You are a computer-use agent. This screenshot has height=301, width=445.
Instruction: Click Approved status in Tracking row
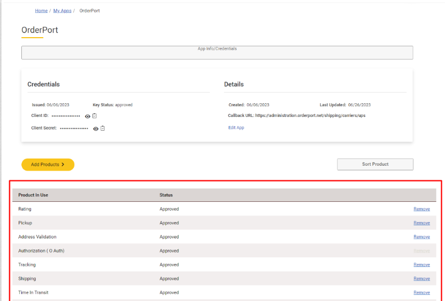pyautogui.click(x=169, y=265)
